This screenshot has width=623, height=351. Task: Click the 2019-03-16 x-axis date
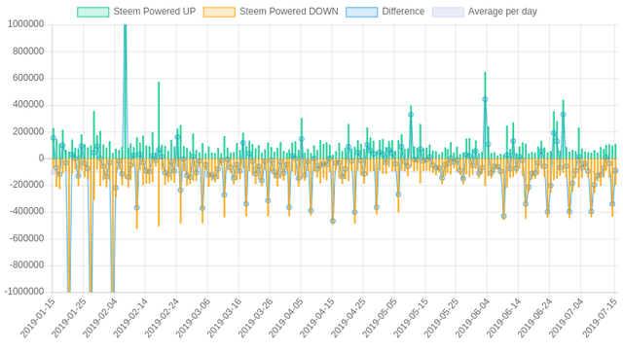(x=224, y=318)
